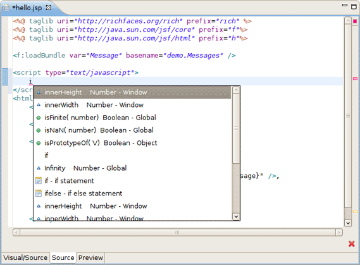Click the template icon beside ifelse
Image resolution: width=360 pixels, height=265 pixels.
39,193
